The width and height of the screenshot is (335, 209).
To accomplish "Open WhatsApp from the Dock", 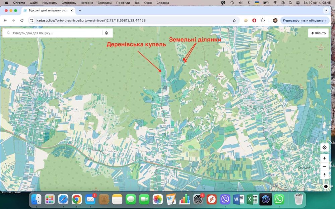I will point(279,200).
